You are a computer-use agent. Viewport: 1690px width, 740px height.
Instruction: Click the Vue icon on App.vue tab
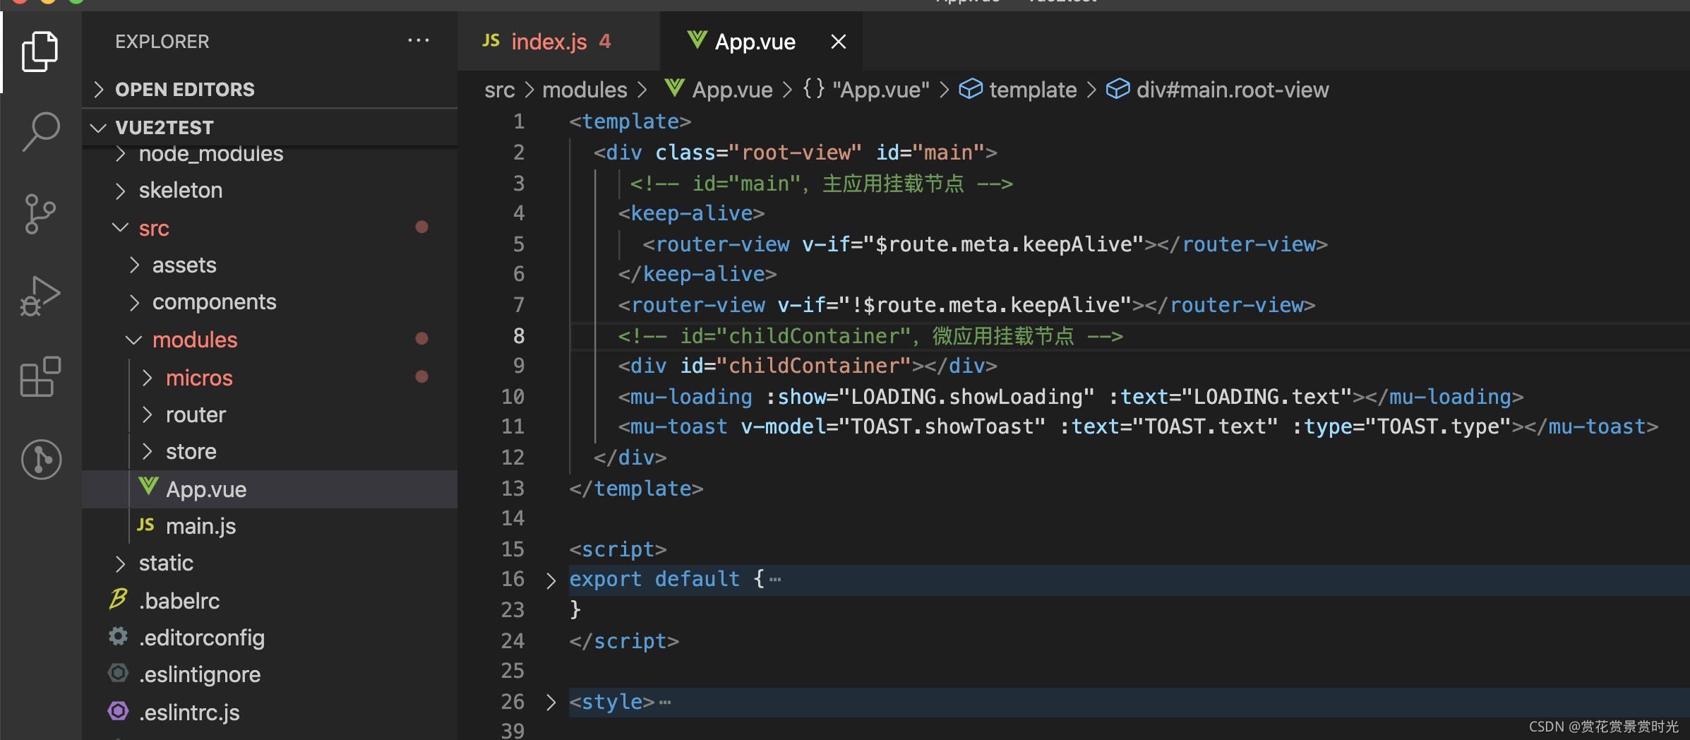coord(696,40)
